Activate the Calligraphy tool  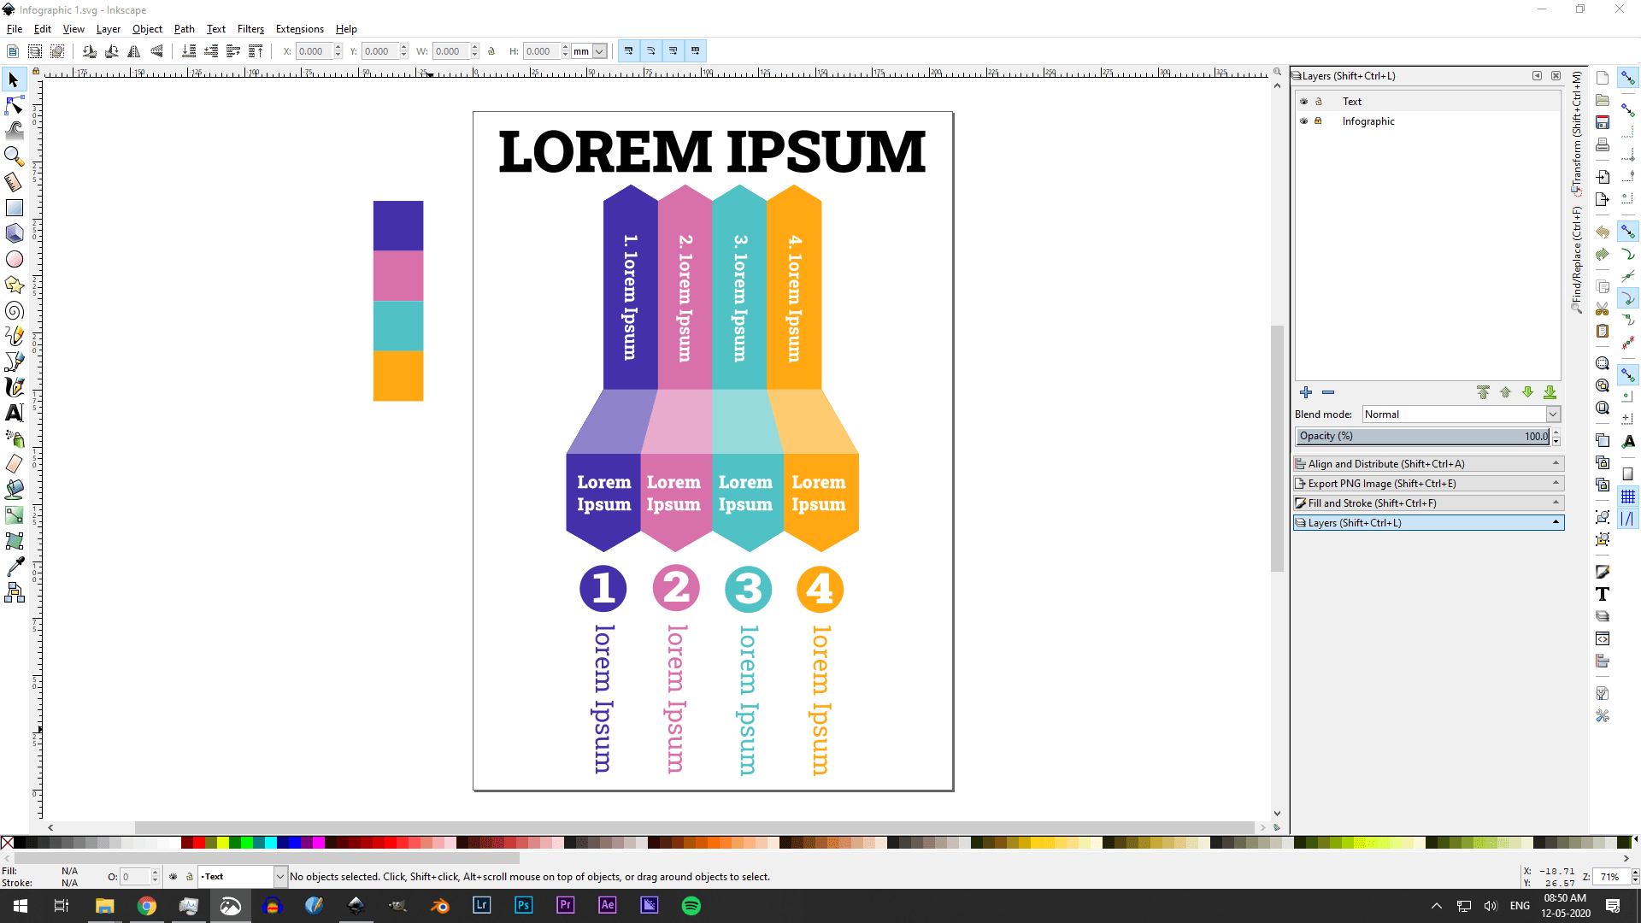(14, 387)
